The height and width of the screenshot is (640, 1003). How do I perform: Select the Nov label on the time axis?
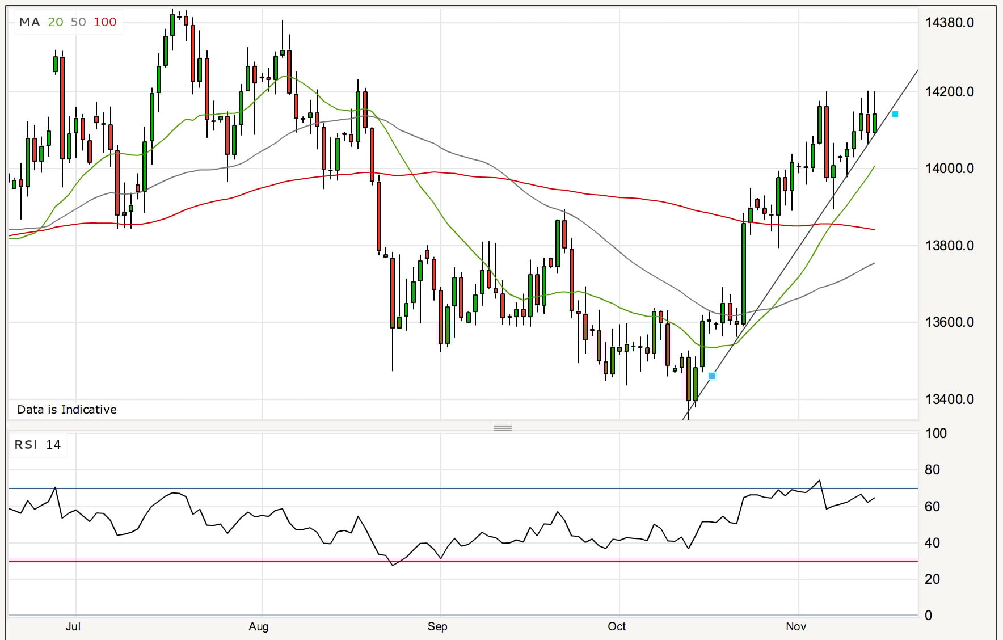[796, 627]
